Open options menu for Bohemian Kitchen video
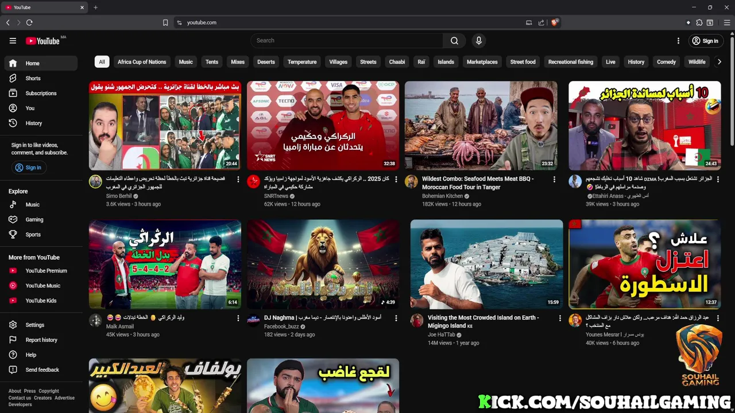Screen dimensions: 735x413 pos(554,180)
